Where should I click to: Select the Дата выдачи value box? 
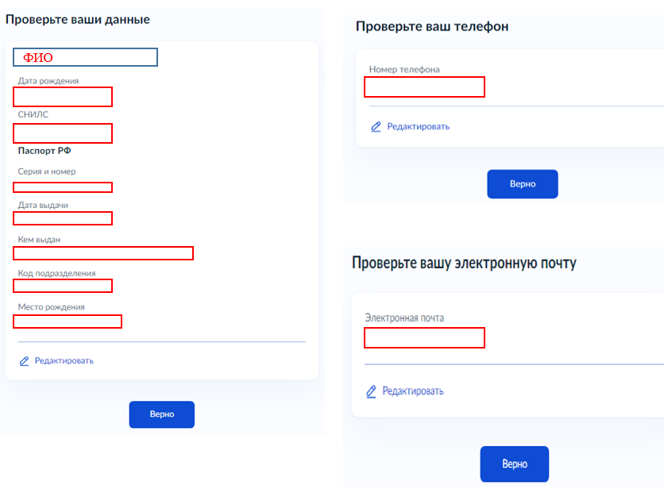coord(63,218)
